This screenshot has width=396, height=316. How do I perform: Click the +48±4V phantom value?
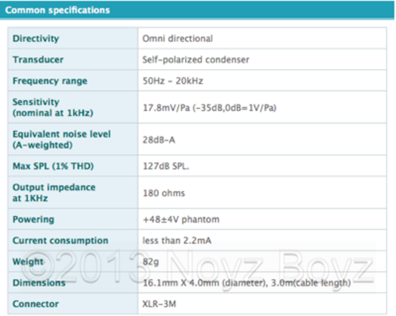181,219
